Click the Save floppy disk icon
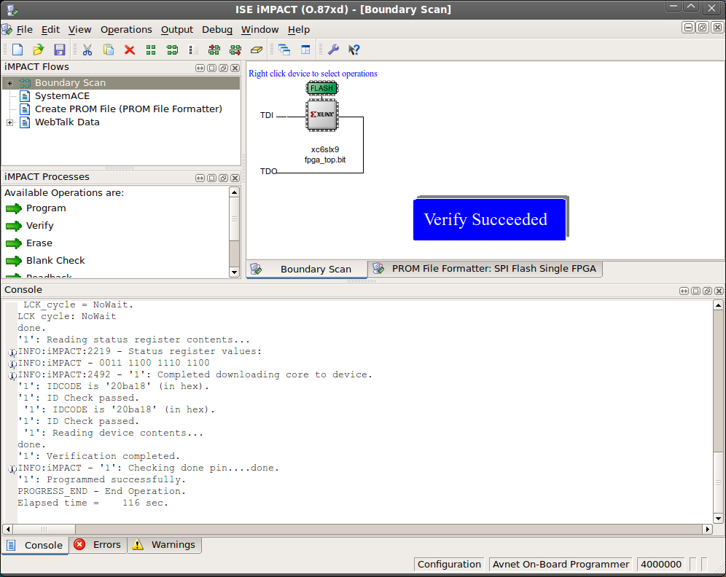Viewport: 726px width, 577px height. [x=60, y=50]
